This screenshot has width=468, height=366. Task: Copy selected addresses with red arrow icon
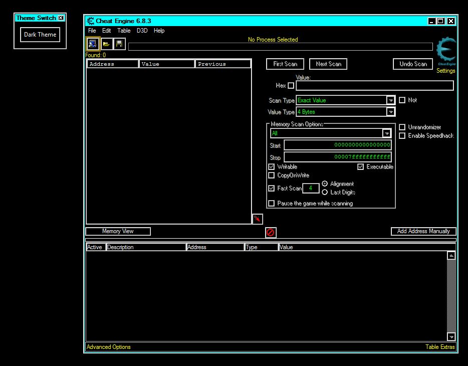[257, 219]
